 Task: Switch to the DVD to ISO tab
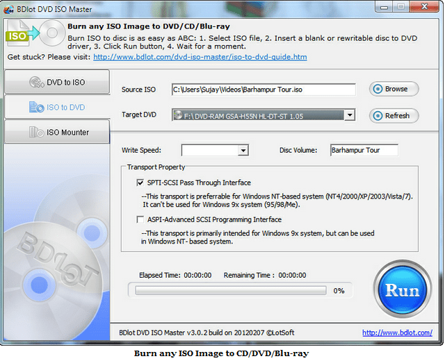coord(57,82)
